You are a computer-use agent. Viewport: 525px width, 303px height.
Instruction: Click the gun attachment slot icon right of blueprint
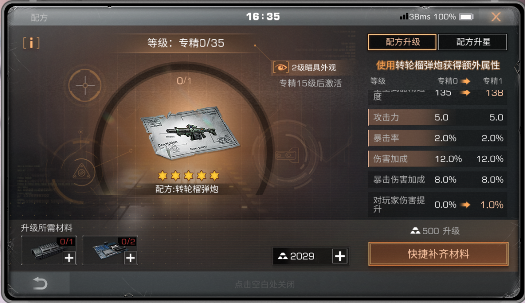[x=287, y=155]
